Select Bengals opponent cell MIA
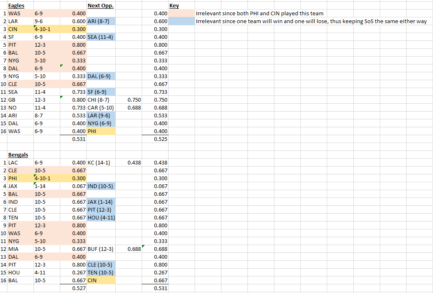This screenshot has height=293, width=433. 20,249
